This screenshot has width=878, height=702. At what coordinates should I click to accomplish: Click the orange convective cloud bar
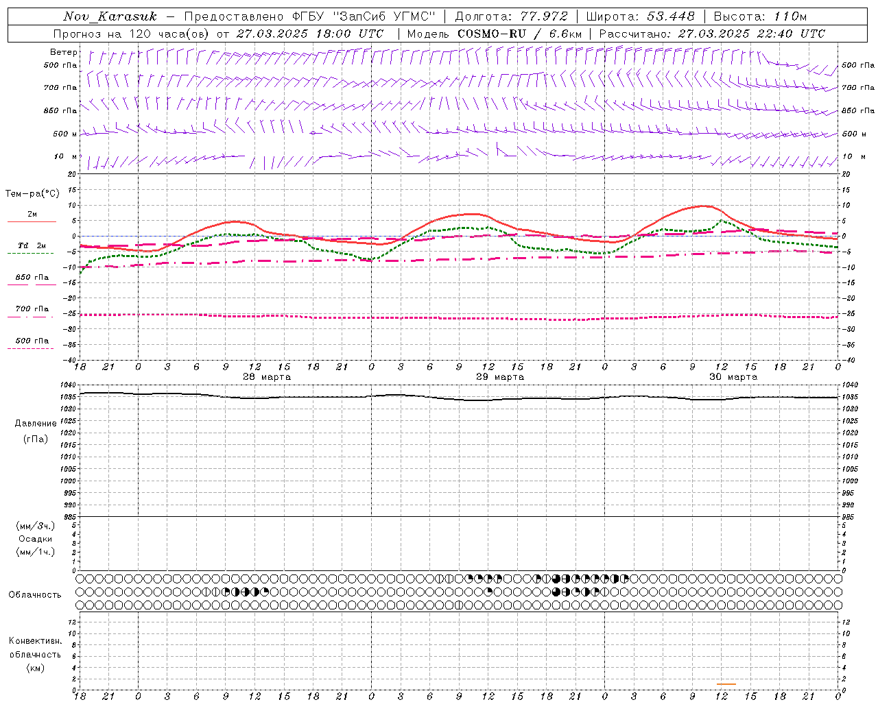pos(726,684)
